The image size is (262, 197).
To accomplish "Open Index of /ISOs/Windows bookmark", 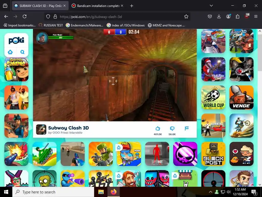I will point(126,25).
